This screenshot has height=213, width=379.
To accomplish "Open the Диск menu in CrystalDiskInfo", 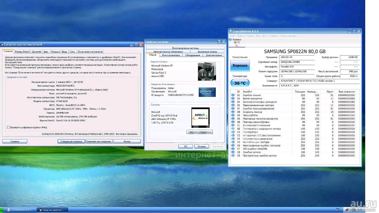I will (265, 36).
